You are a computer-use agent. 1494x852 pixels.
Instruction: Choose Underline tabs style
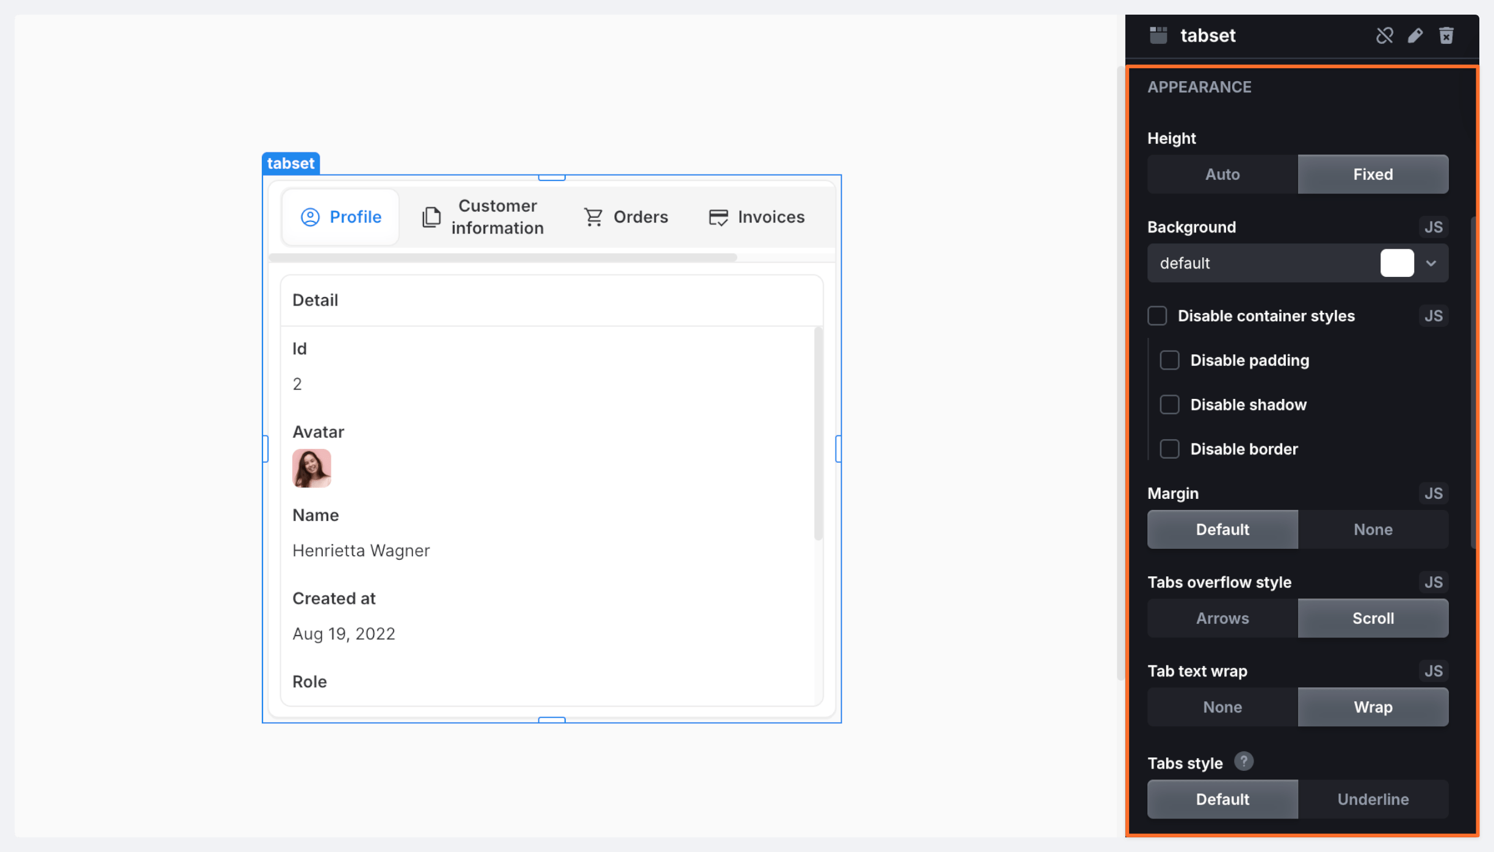pyautogui.click(x=1373, y=800)
